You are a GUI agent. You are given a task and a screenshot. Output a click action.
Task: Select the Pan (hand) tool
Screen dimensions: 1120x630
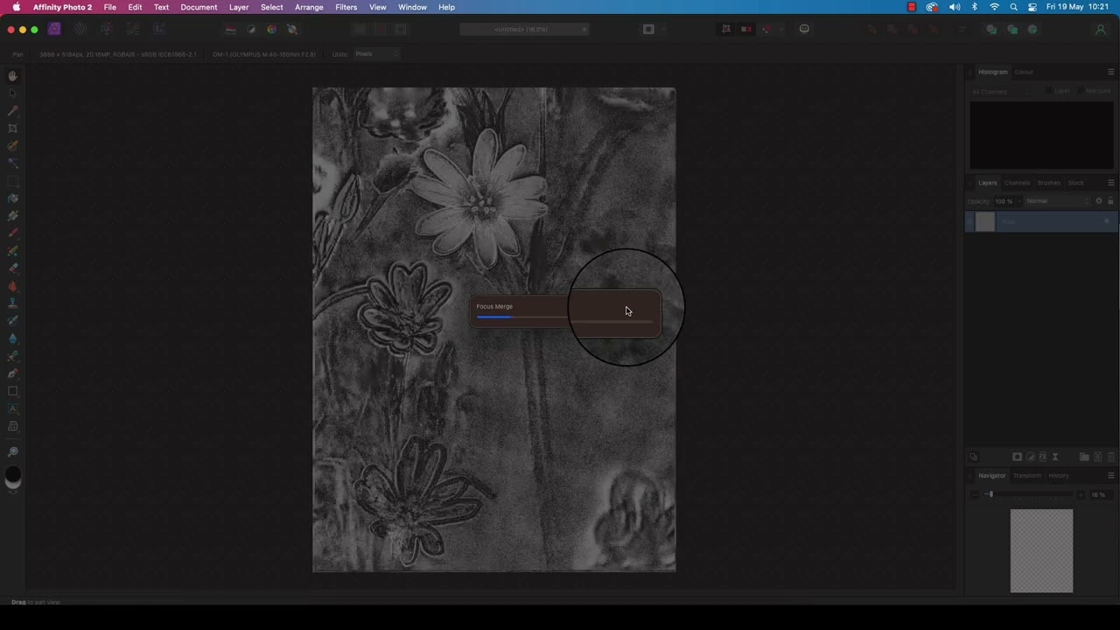tap(12, 76)
